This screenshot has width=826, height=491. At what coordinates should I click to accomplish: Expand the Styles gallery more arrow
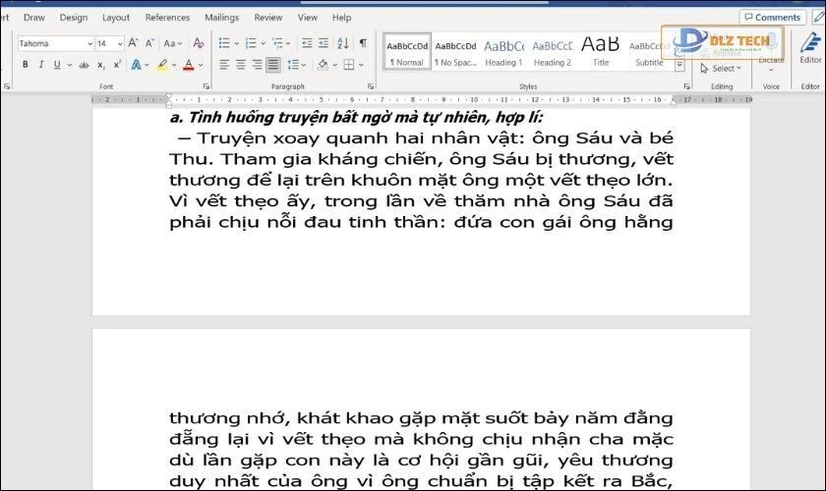click(x=679, y=65)
